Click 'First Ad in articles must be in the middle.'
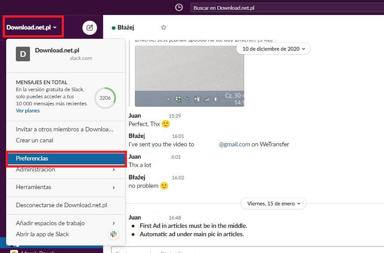384x253 pixels. (x=193, y=226)
